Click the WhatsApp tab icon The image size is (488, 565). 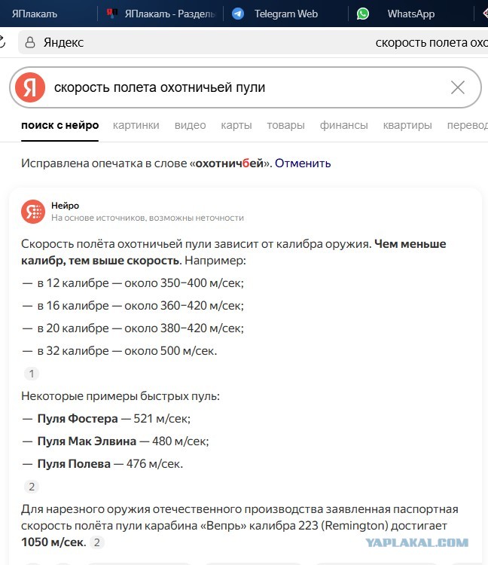pos(363,14)
